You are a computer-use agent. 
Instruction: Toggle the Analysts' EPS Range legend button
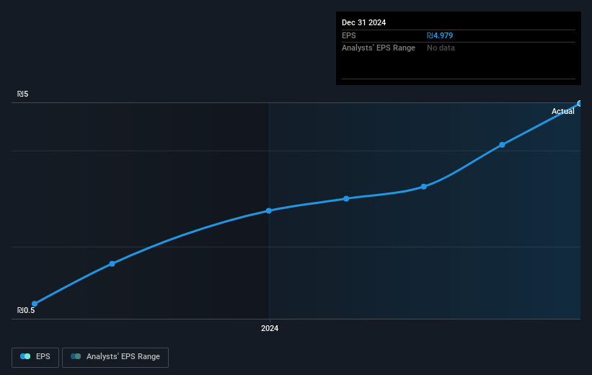point(115,357)
